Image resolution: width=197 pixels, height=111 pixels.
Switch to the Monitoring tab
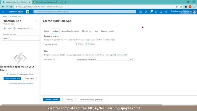86,31
